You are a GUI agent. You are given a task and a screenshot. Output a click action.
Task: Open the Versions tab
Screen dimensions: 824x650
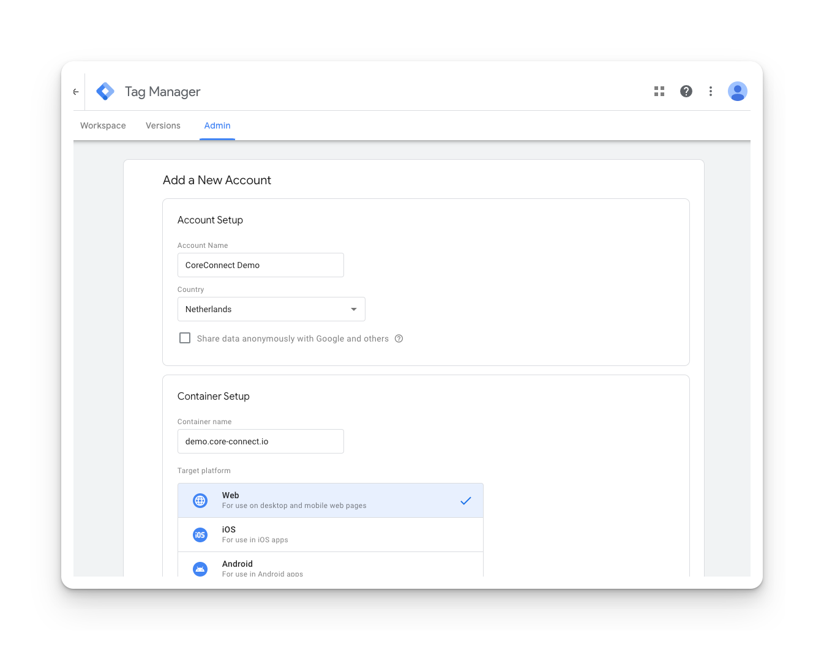[x=163, y=125]
